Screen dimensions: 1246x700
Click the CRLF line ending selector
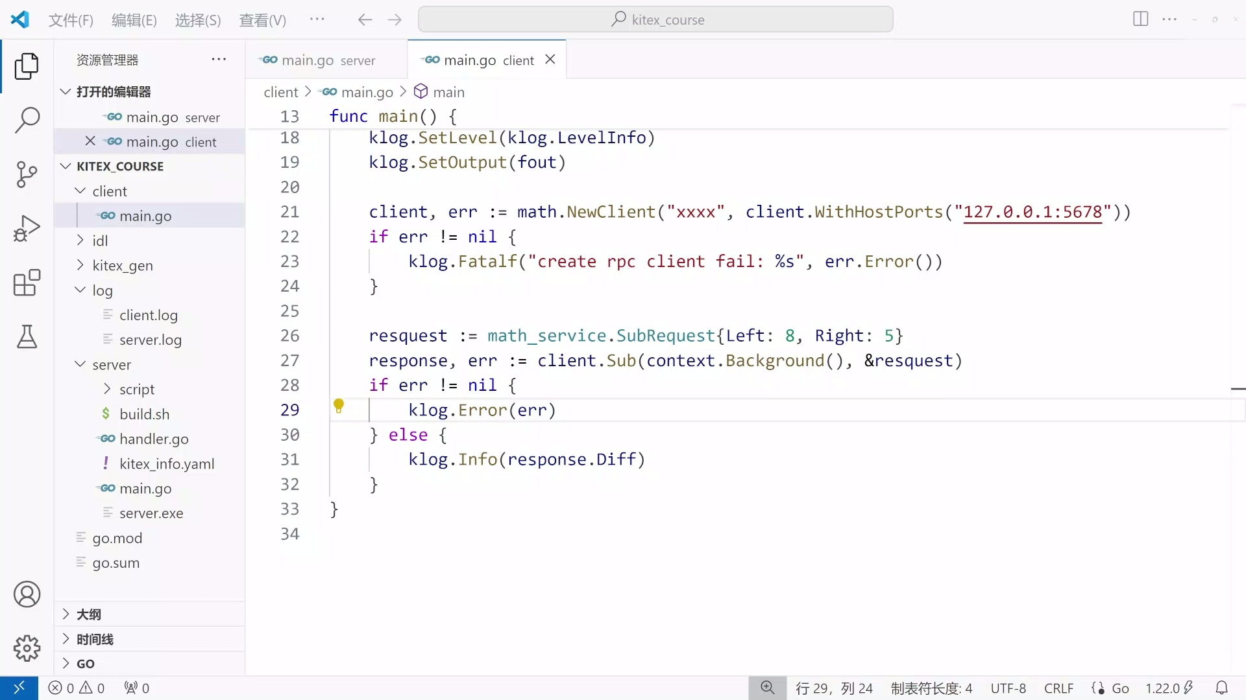pyautogui.click(x=1058, y=688)
